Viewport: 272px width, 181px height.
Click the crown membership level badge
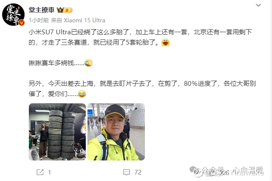coord(65,10)
